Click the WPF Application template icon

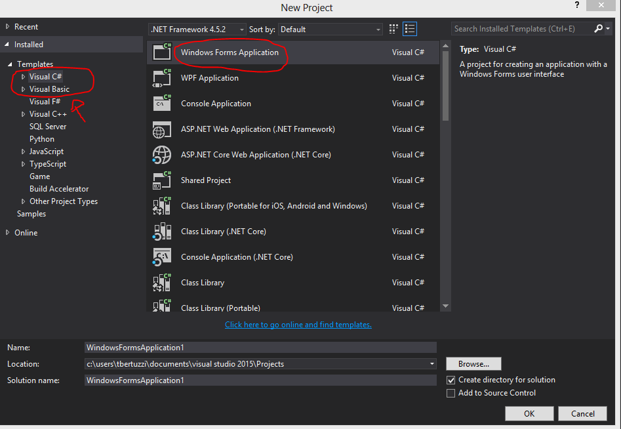coord(162,77)
